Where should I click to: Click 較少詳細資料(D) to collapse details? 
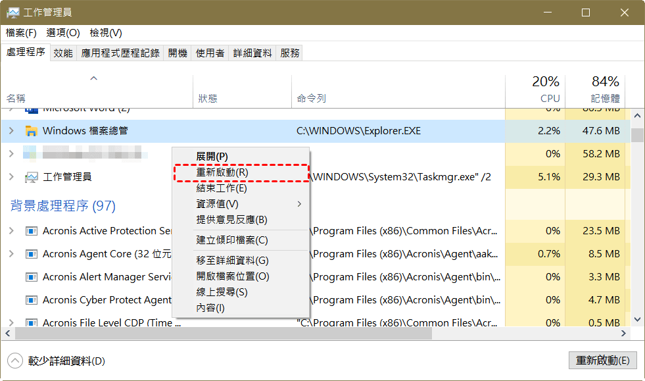coord(66,361)
